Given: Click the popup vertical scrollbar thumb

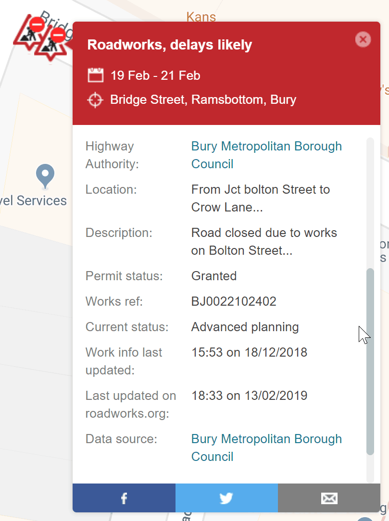Looking at the screenshot, I should pos(370,360).
